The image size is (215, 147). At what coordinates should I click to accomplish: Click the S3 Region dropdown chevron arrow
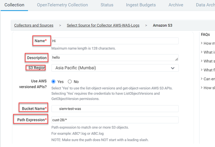coord(172,68)
